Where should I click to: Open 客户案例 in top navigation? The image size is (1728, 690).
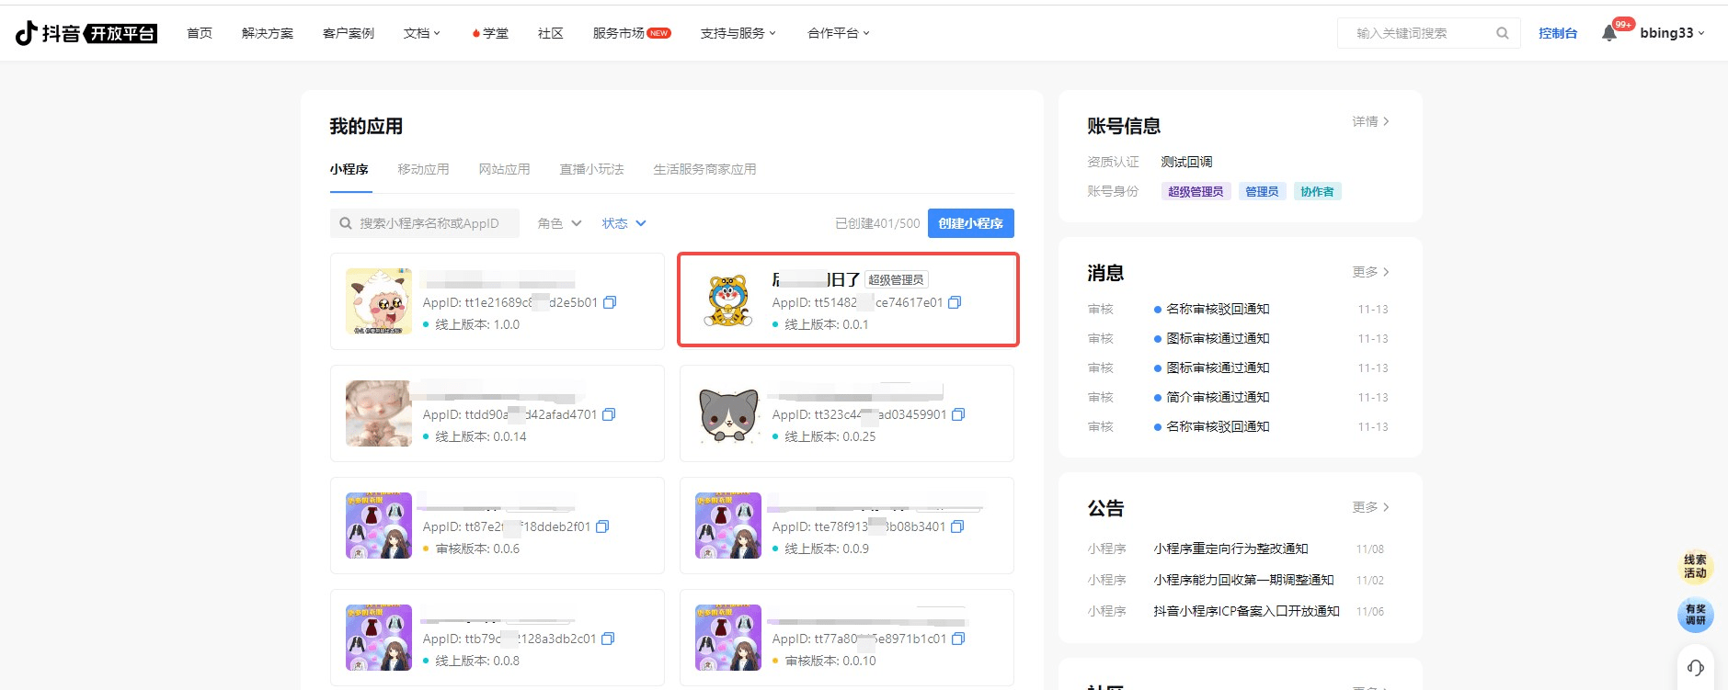point(349,33)
